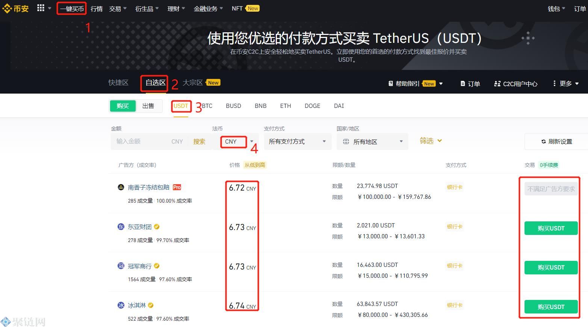Click the 东亚财团 merchant avatar
Viewport: 588px width, 327px height.
tap(121, 227)
